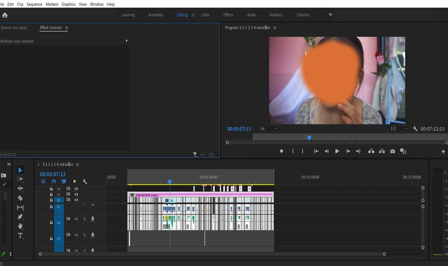Click the Export Frame camera icon
Image resolution: width=448 pixels, height=266 pixels.
point(392,152)
